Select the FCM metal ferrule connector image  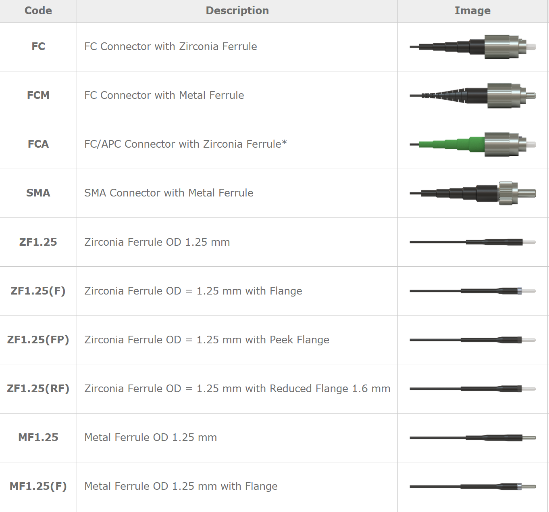pos(473,96)
